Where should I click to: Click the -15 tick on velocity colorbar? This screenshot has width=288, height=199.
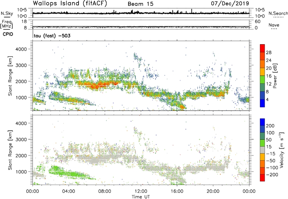pyautogui.click(x=271, y=153)
